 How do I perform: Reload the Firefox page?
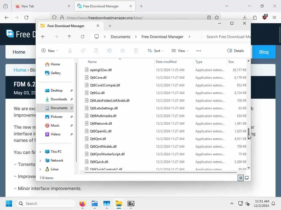26,17
